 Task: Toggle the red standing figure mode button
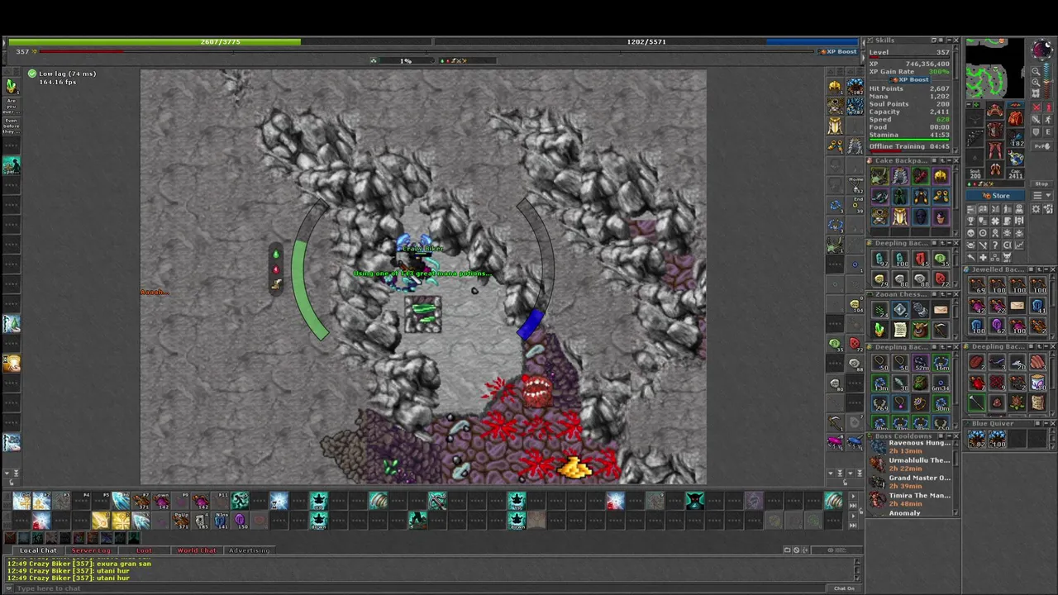(x=1049, y=107)
